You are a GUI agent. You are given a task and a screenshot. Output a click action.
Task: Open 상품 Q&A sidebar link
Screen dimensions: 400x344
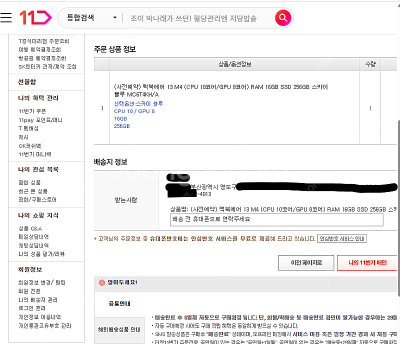tap(30, 228)
